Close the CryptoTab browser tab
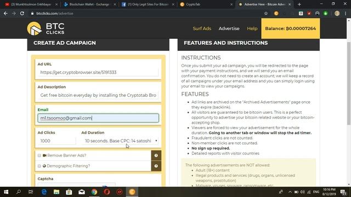This screenshot has width=351, height=197. [231, 4]
